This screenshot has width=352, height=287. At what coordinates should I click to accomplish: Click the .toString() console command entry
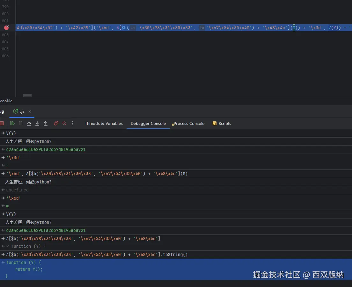(x=97, y=255)
